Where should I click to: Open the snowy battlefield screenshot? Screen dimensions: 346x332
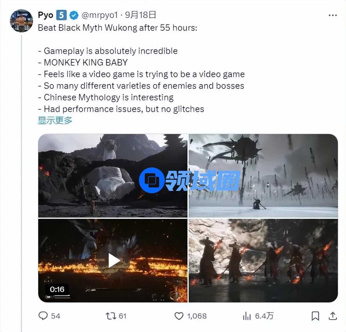(x=263, y=176)
